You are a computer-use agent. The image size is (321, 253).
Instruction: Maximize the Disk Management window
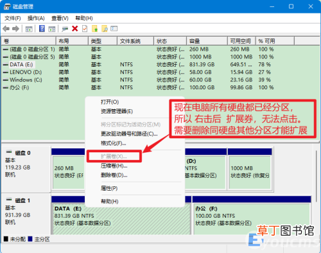[291, 6]
